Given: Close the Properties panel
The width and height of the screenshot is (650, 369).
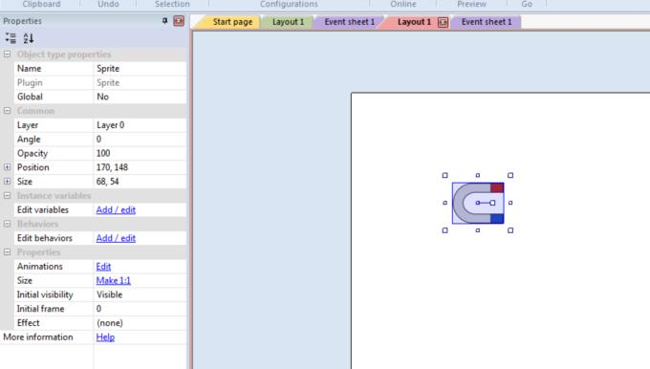Looking at the screenshot, I should [179, 21].
